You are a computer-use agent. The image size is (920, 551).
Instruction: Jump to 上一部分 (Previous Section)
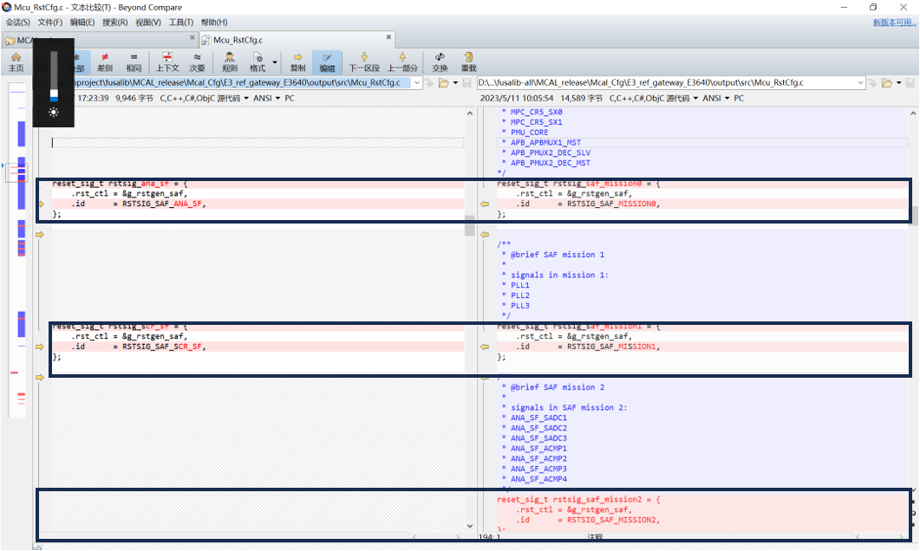pyautogui.click(x=402, y=62)
